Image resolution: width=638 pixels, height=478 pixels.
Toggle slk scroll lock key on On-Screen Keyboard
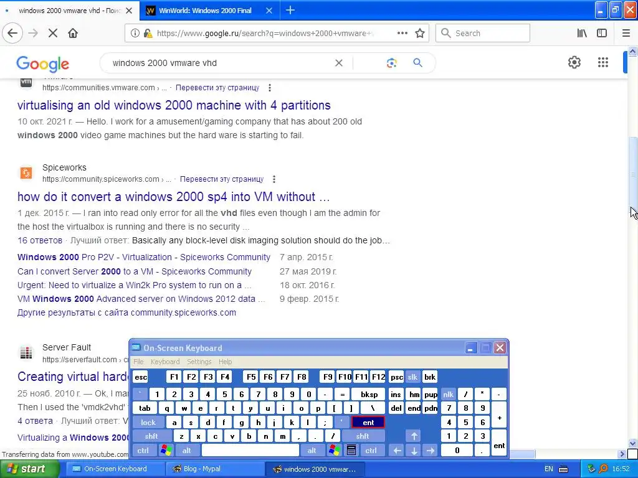[x=412, y=377]
